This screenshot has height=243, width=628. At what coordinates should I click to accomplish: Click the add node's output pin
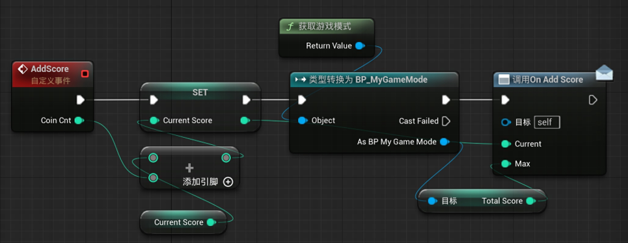[226, 158]
